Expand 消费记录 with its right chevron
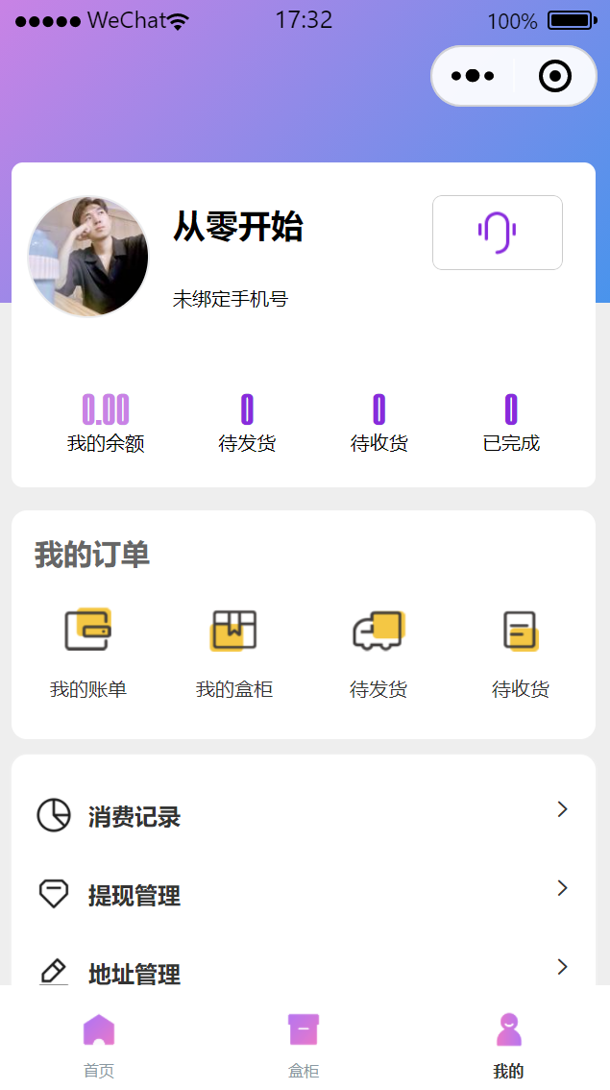Viewport: 610px width, 1090px height. pos(563,810)
